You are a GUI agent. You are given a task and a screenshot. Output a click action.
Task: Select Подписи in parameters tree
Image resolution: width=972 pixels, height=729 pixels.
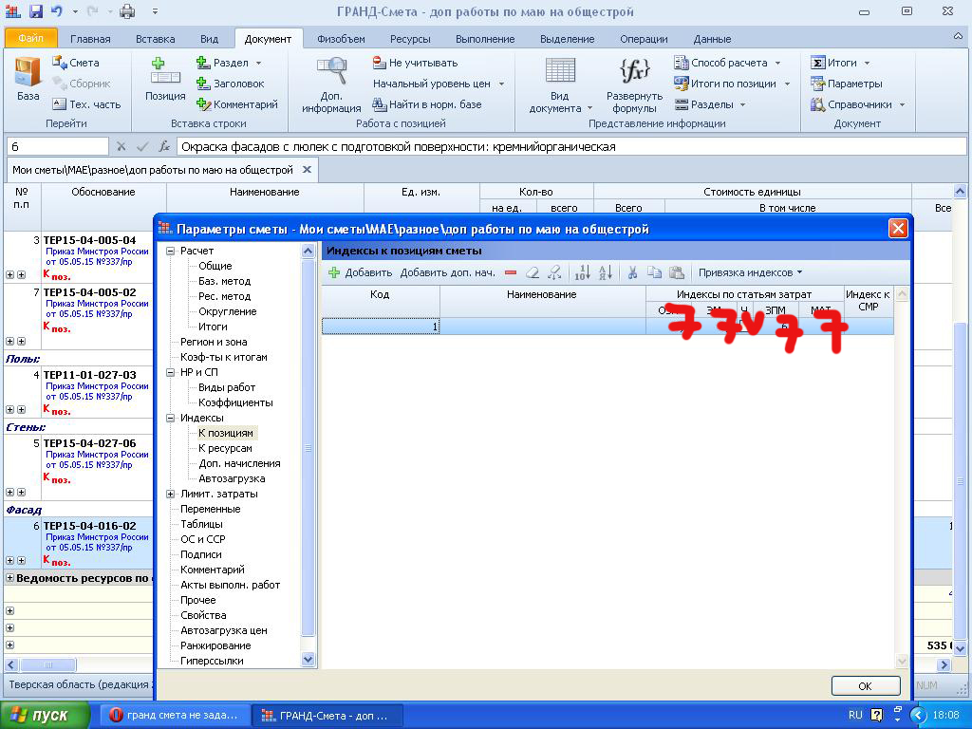coord(201,554)
